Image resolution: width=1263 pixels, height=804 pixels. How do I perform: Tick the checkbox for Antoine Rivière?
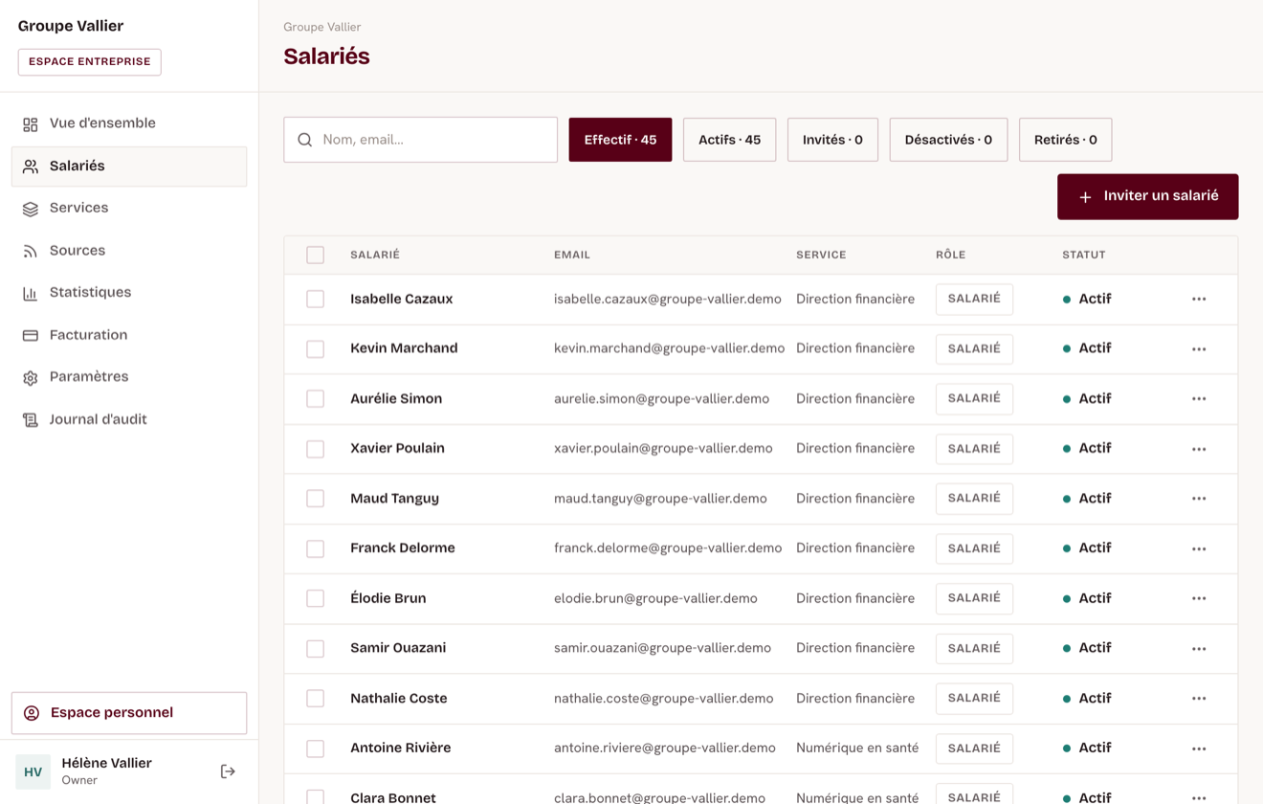pyautogui.click(x=315, y=748)
